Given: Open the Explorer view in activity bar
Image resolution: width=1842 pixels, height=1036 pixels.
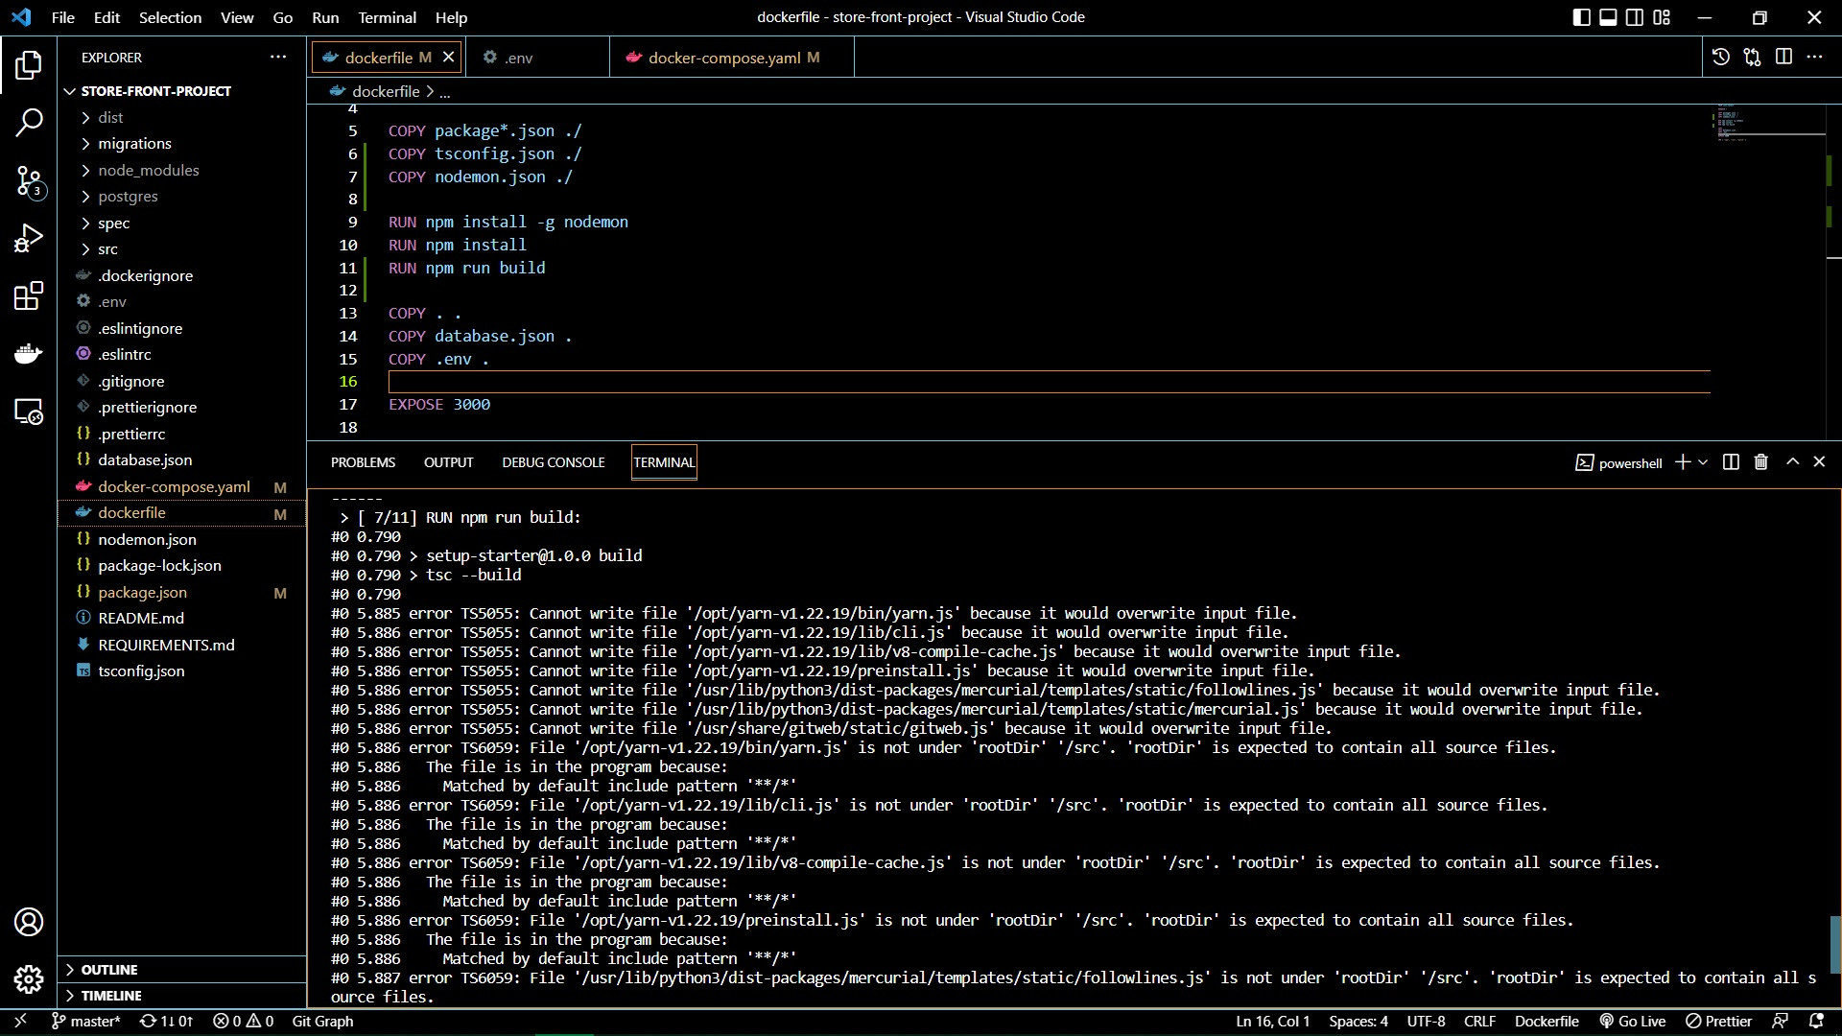Looking at the screenshot, I should coord(29,65).
